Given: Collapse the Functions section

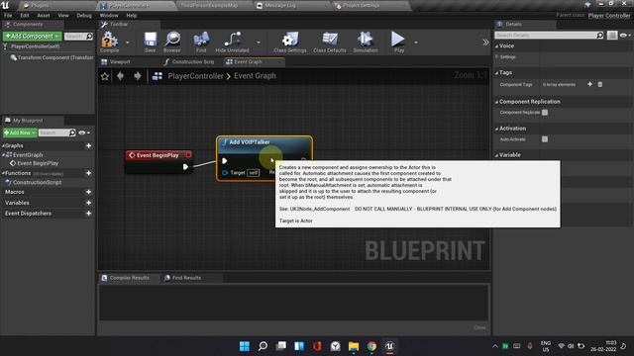Looking at the screenshot, I should click(x=4, y=173).
